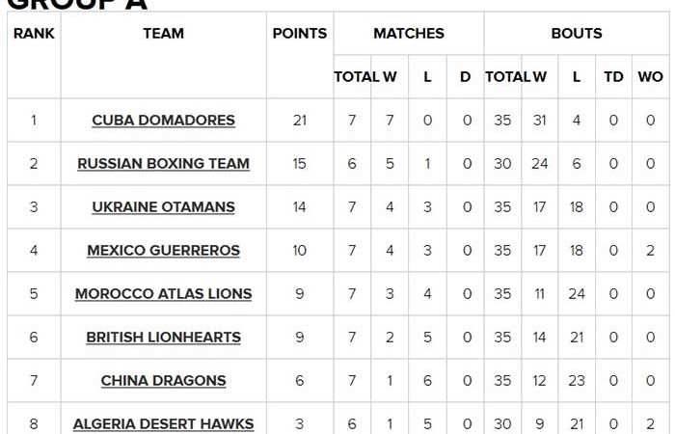Open the Cuba Domadores team link
The image size is (675, 434).
163,121
